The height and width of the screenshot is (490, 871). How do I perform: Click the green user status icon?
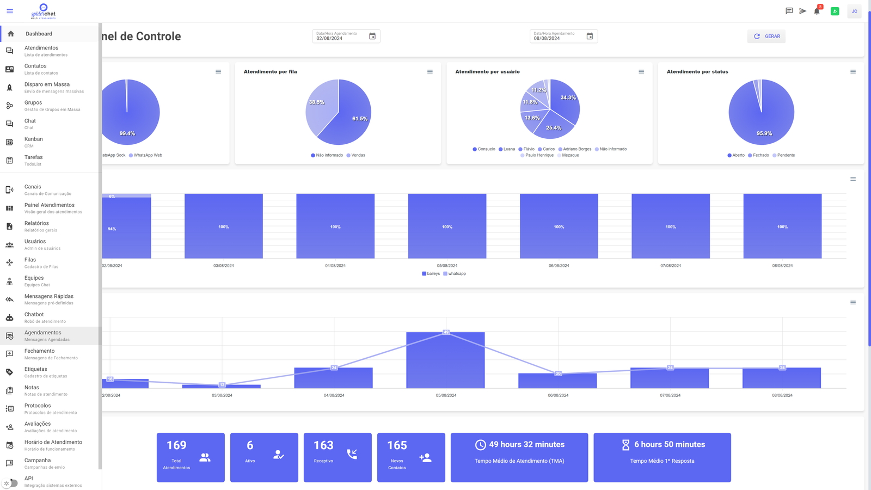pos(835,11)
